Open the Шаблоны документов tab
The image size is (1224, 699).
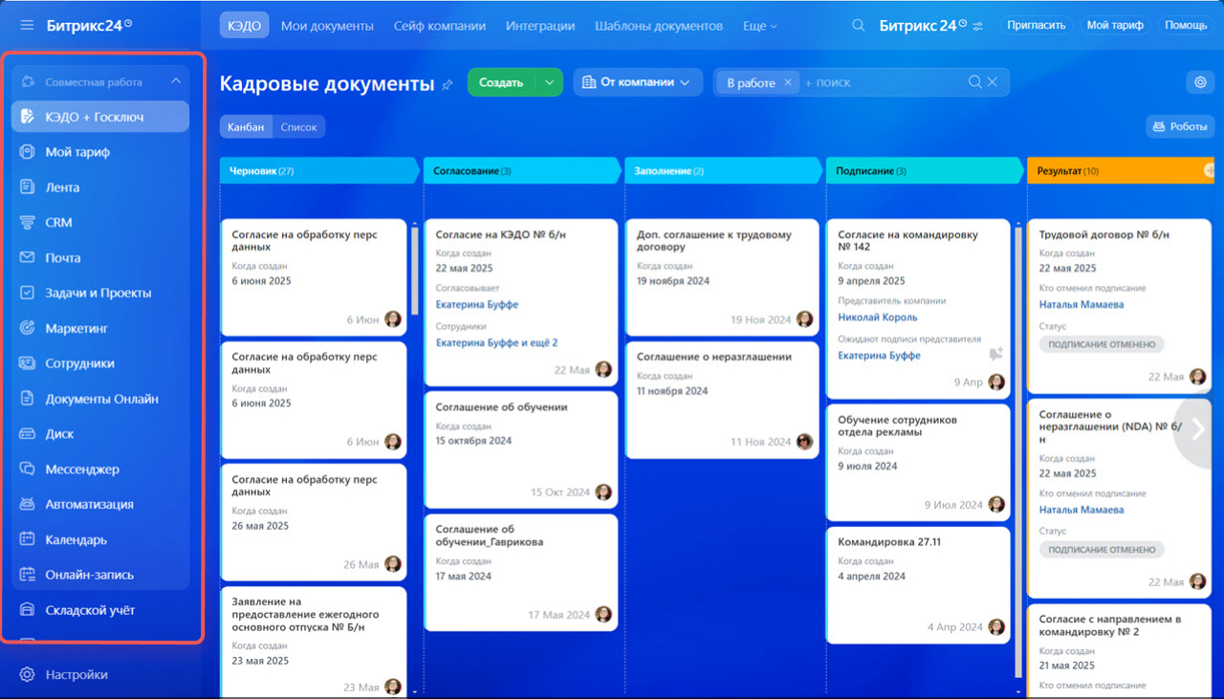tap(659, 26)
